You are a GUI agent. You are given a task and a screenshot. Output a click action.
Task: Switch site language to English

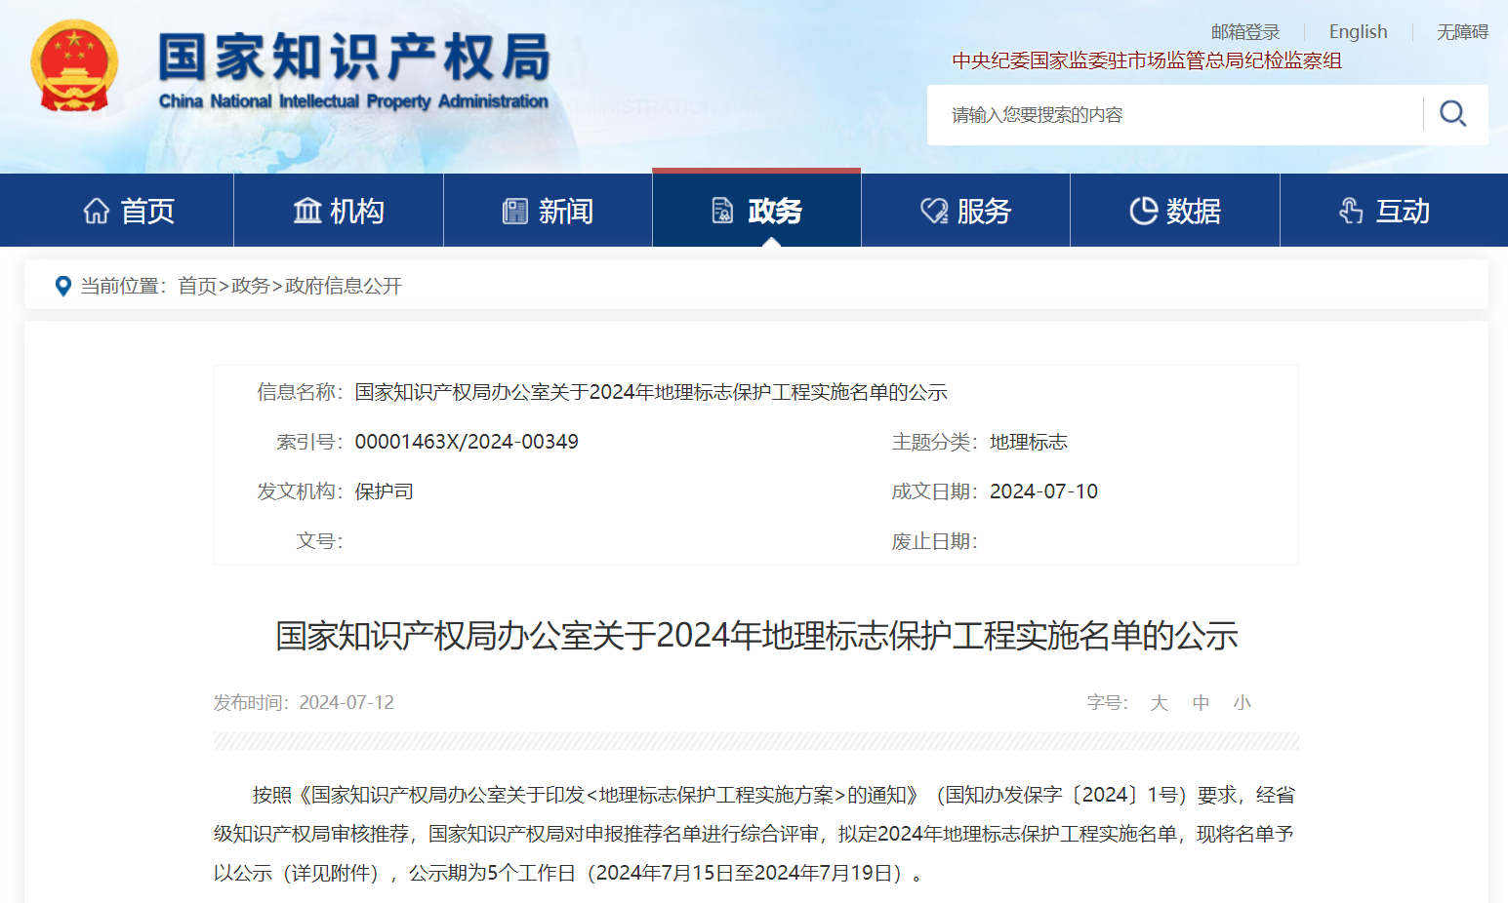click(1358, 32)
